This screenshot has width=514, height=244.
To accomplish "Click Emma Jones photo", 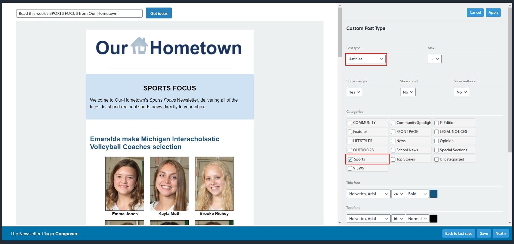I will point(125,183).
